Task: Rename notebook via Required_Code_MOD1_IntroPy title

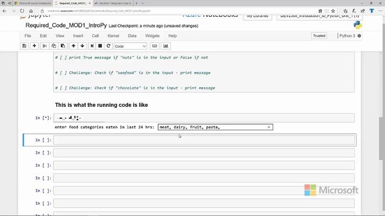Action: [x=66, y=25]
